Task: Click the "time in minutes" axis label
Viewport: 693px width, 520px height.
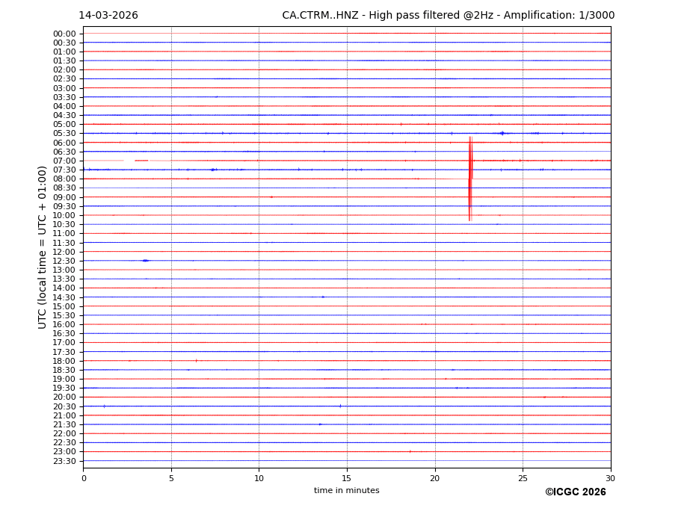Action: (x=346, y=491)
